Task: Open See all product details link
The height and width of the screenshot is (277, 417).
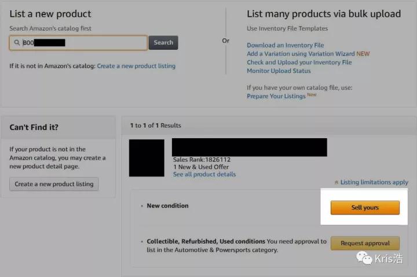Action: coord(204,175)
